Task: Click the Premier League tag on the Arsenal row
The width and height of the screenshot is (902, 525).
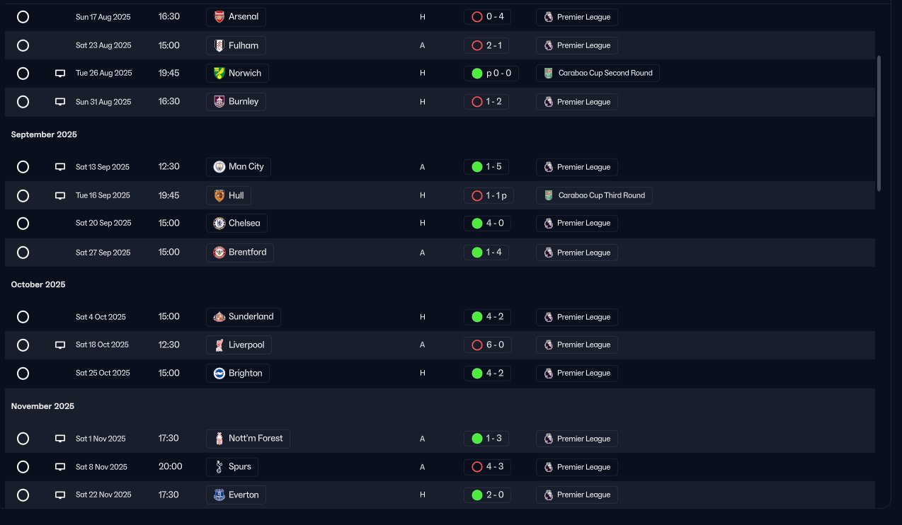Action: (x=577, y=17)
